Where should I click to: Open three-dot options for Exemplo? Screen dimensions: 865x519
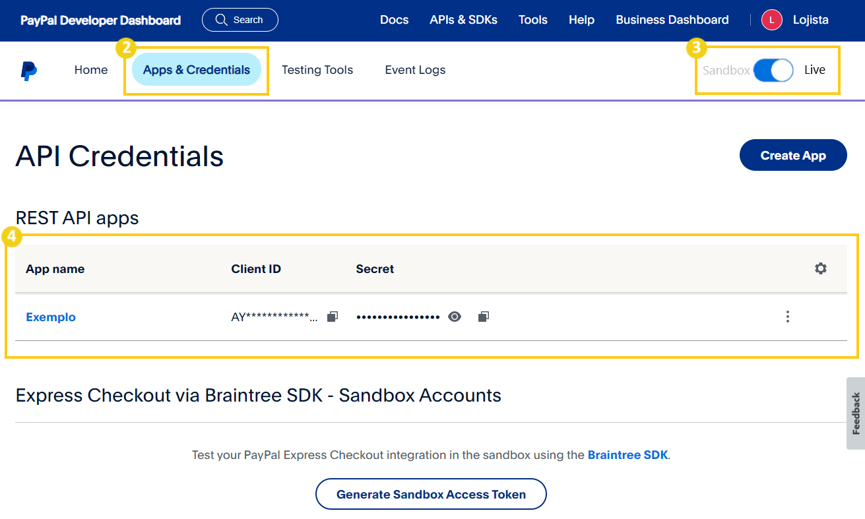[x=787, y=317]
